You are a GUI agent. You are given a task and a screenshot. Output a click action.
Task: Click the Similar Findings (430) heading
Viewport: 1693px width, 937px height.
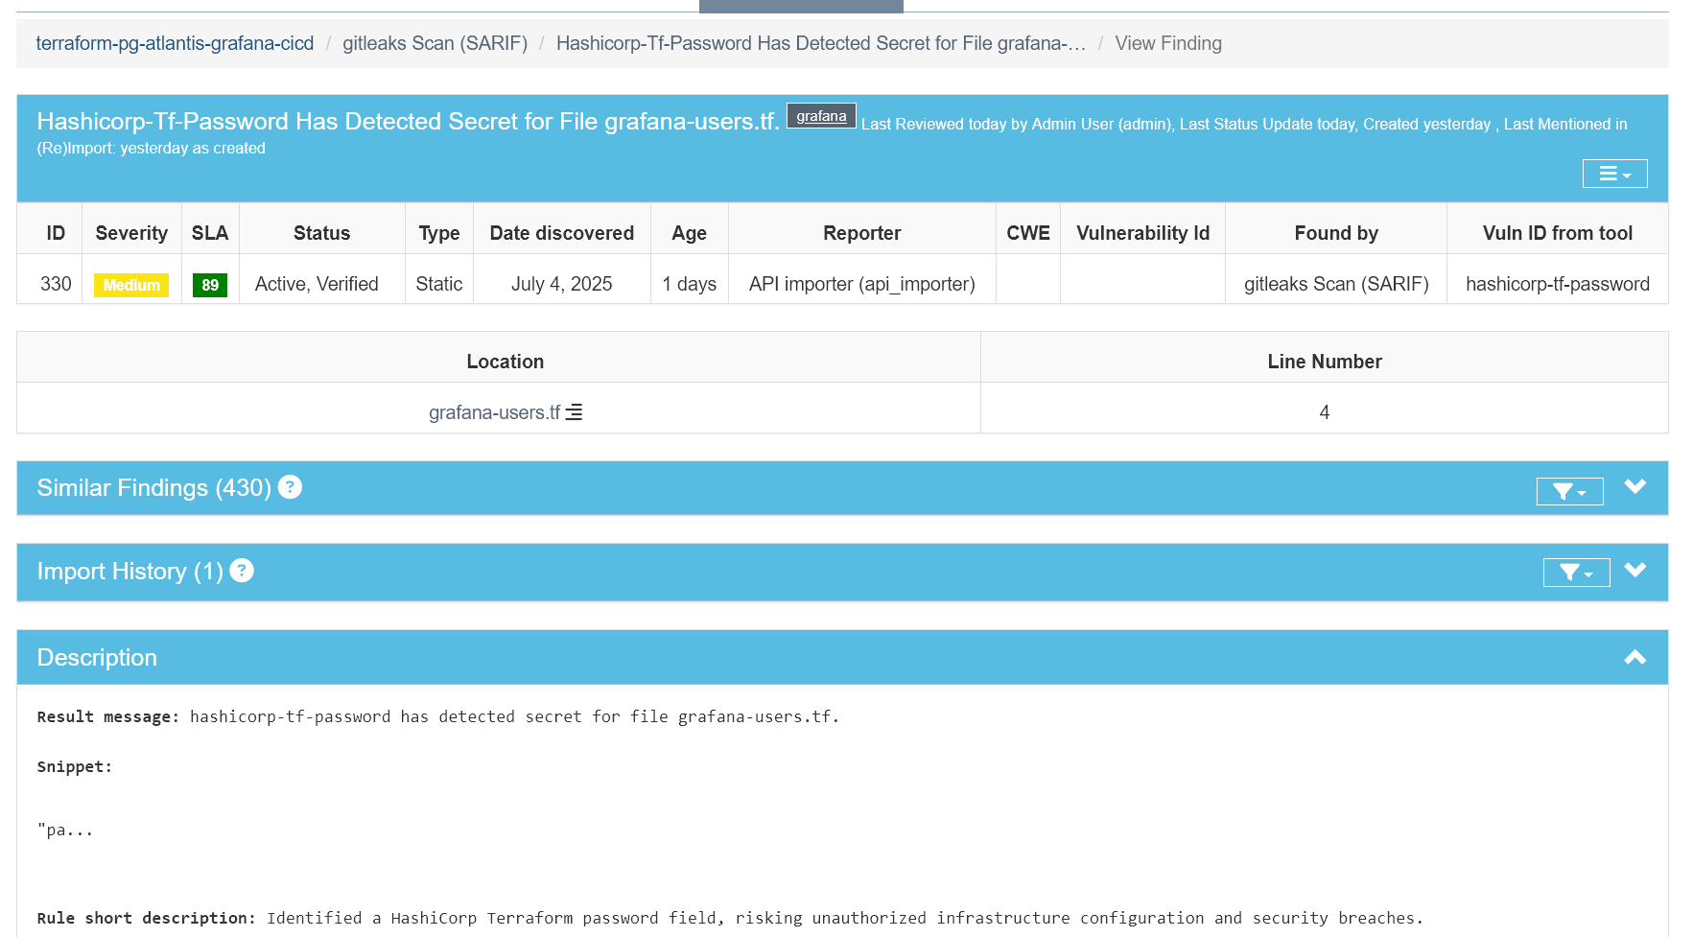click(153, 488)
